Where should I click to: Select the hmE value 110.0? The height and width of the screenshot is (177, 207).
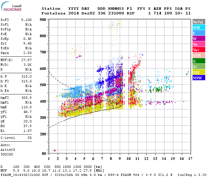(x=26, y=107)
